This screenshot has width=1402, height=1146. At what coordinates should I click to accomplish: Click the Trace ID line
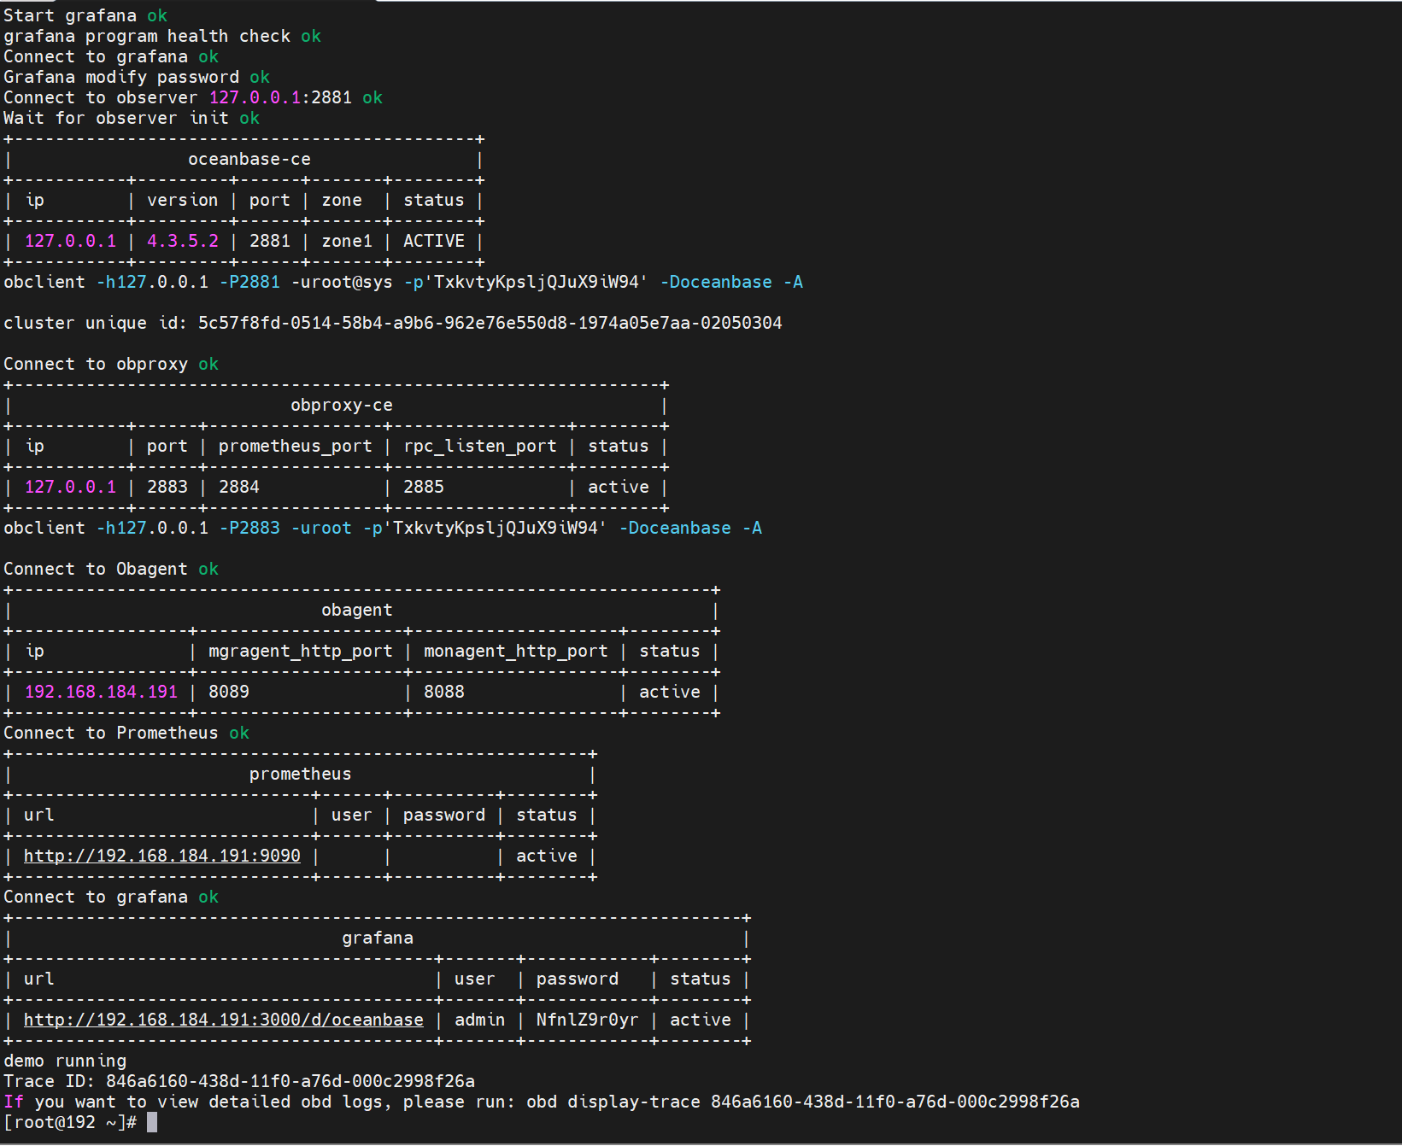239,1081
